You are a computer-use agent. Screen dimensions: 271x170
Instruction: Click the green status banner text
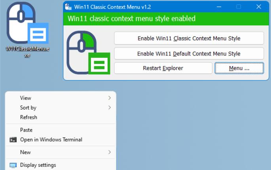coord(131,19)
